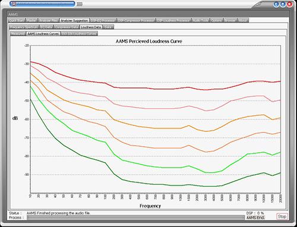Select the Analyzer Suggestion tab

(x=74, y=20)
